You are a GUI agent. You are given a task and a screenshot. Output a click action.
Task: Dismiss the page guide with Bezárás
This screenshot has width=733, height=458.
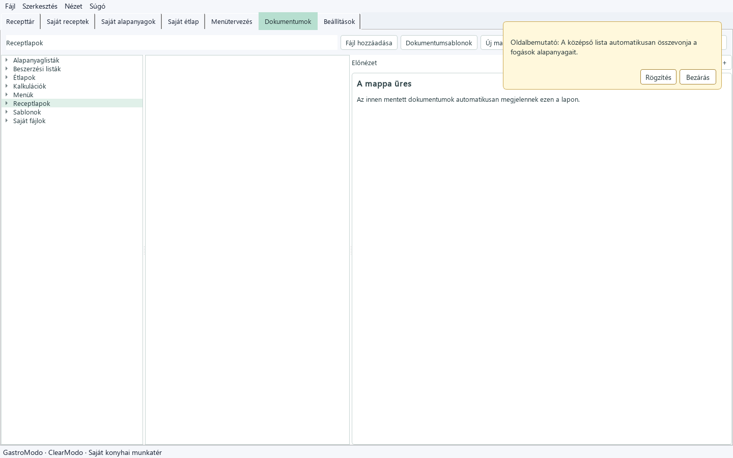(698, 77)
